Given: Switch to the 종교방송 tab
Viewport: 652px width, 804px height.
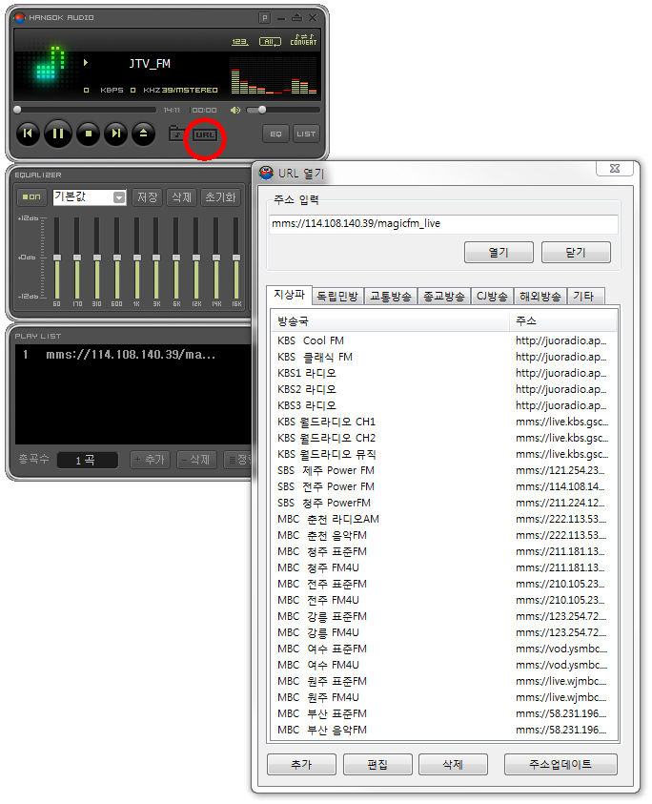Looking at the screenshot, I should coord(444,297).
